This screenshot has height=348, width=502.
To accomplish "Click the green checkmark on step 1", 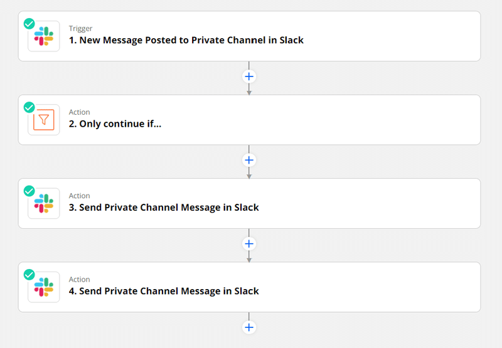I will pos(29,24).
